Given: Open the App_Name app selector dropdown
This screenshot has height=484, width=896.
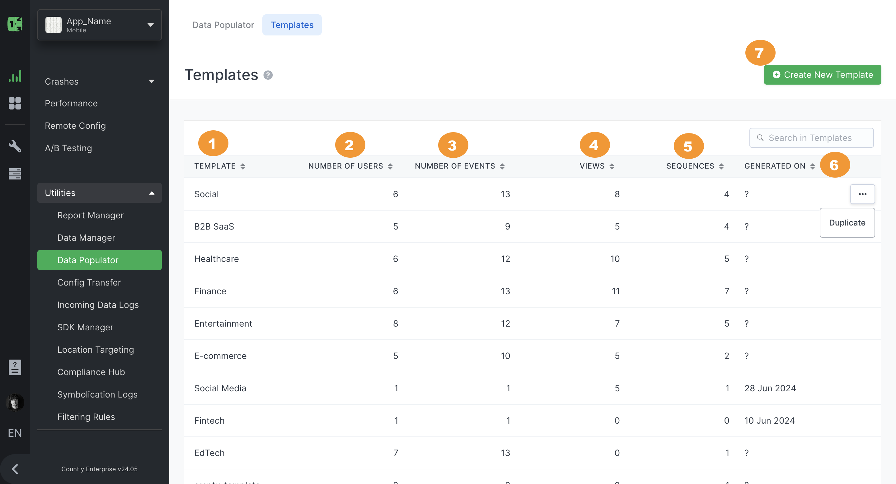Looking at the screenshot, I should (100, 25).
